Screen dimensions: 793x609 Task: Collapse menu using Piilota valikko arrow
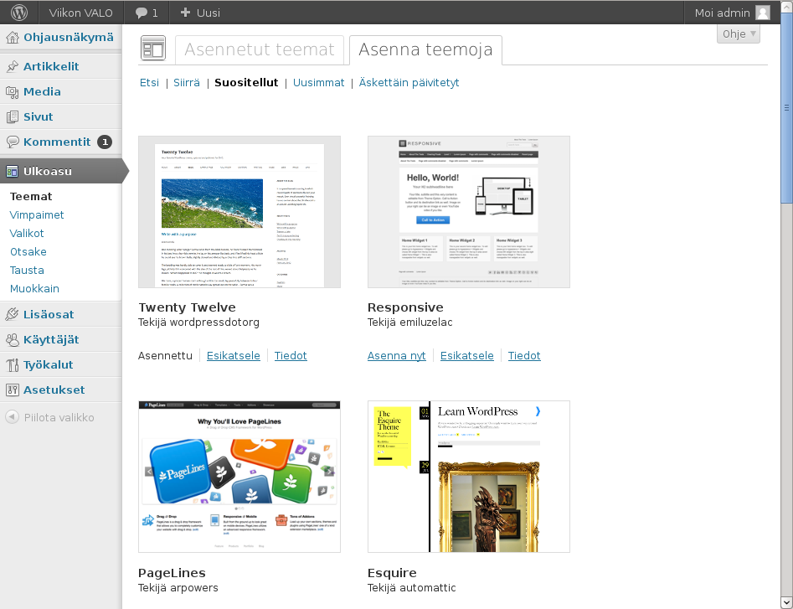pyautogui.click(x=12, y=417)
